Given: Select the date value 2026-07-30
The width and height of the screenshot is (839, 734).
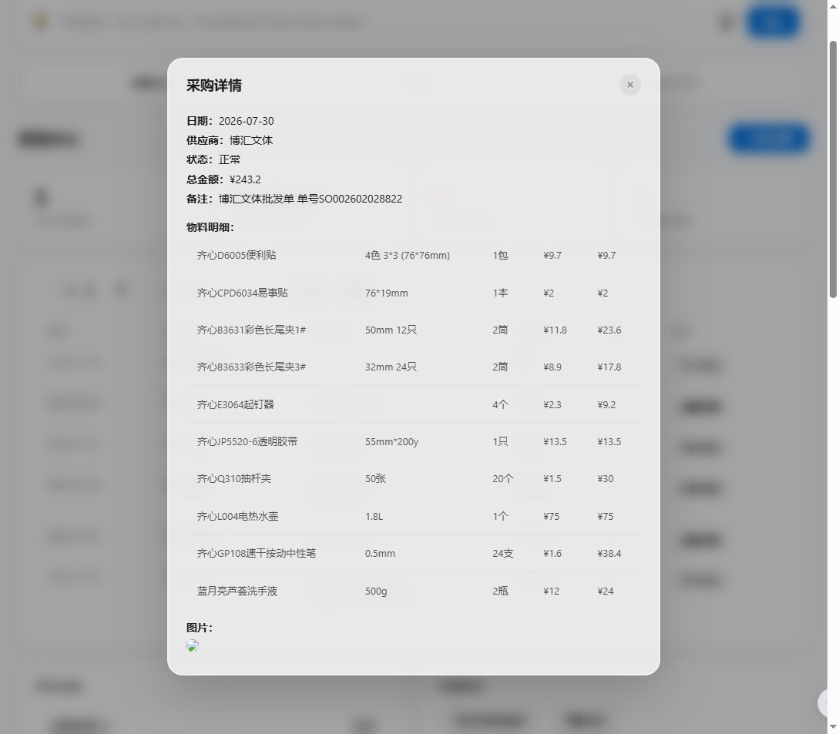Looking at the screenshot, I should pos(246,121).
